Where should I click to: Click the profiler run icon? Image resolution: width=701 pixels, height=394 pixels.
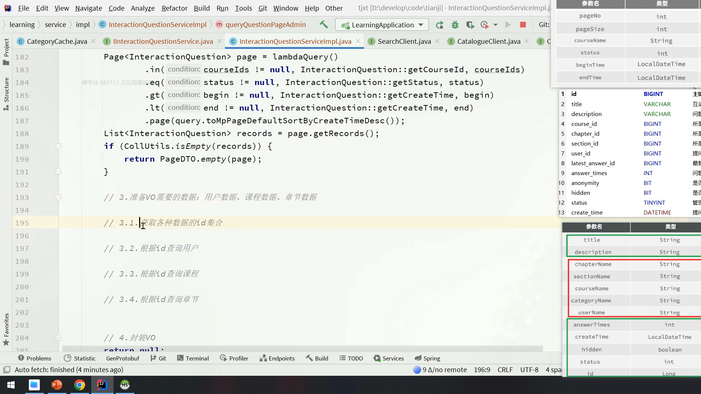pos(484,25)
